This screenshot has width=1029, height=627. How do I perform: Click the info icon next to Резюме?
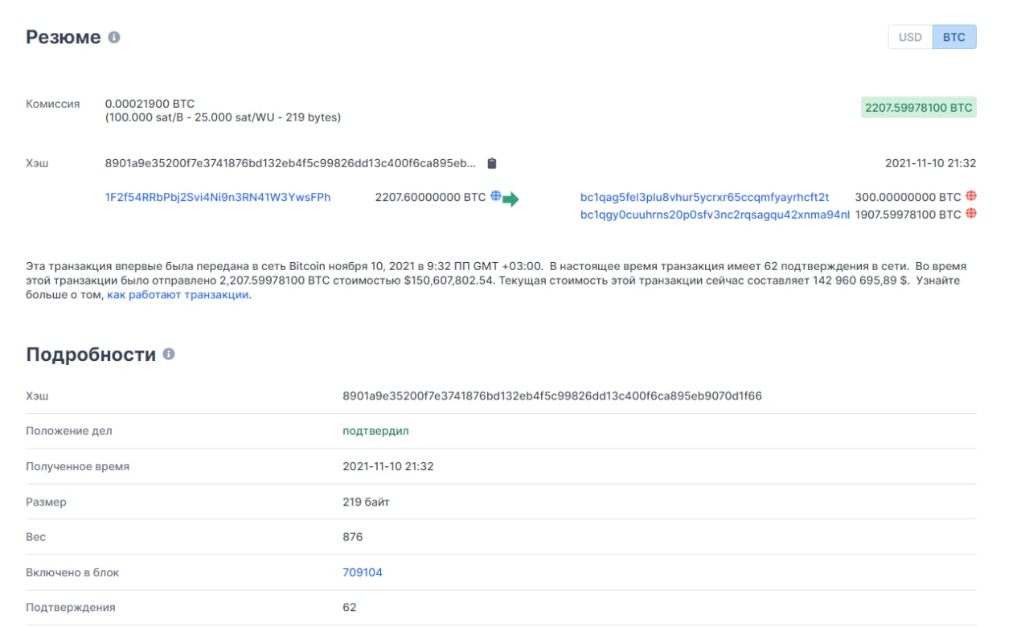[x=114, y=38]
